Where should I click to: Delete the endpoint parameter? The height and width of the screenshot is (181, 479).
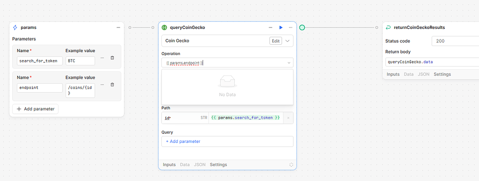tap(112, 84)
